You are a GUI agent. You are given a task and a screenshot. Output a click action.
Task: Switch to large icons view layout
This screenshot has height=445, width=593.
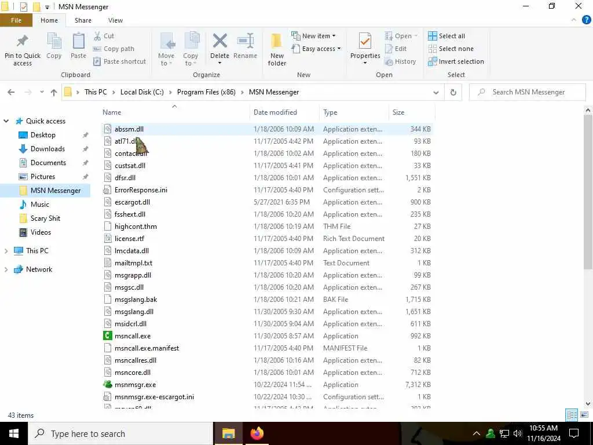(x=584, y=415)
